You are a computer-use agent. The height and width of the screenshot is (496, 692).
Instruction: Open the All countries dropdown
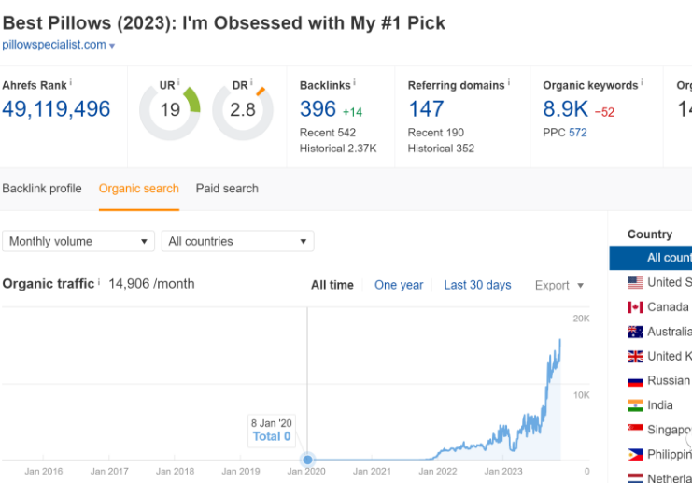(237, 242)
